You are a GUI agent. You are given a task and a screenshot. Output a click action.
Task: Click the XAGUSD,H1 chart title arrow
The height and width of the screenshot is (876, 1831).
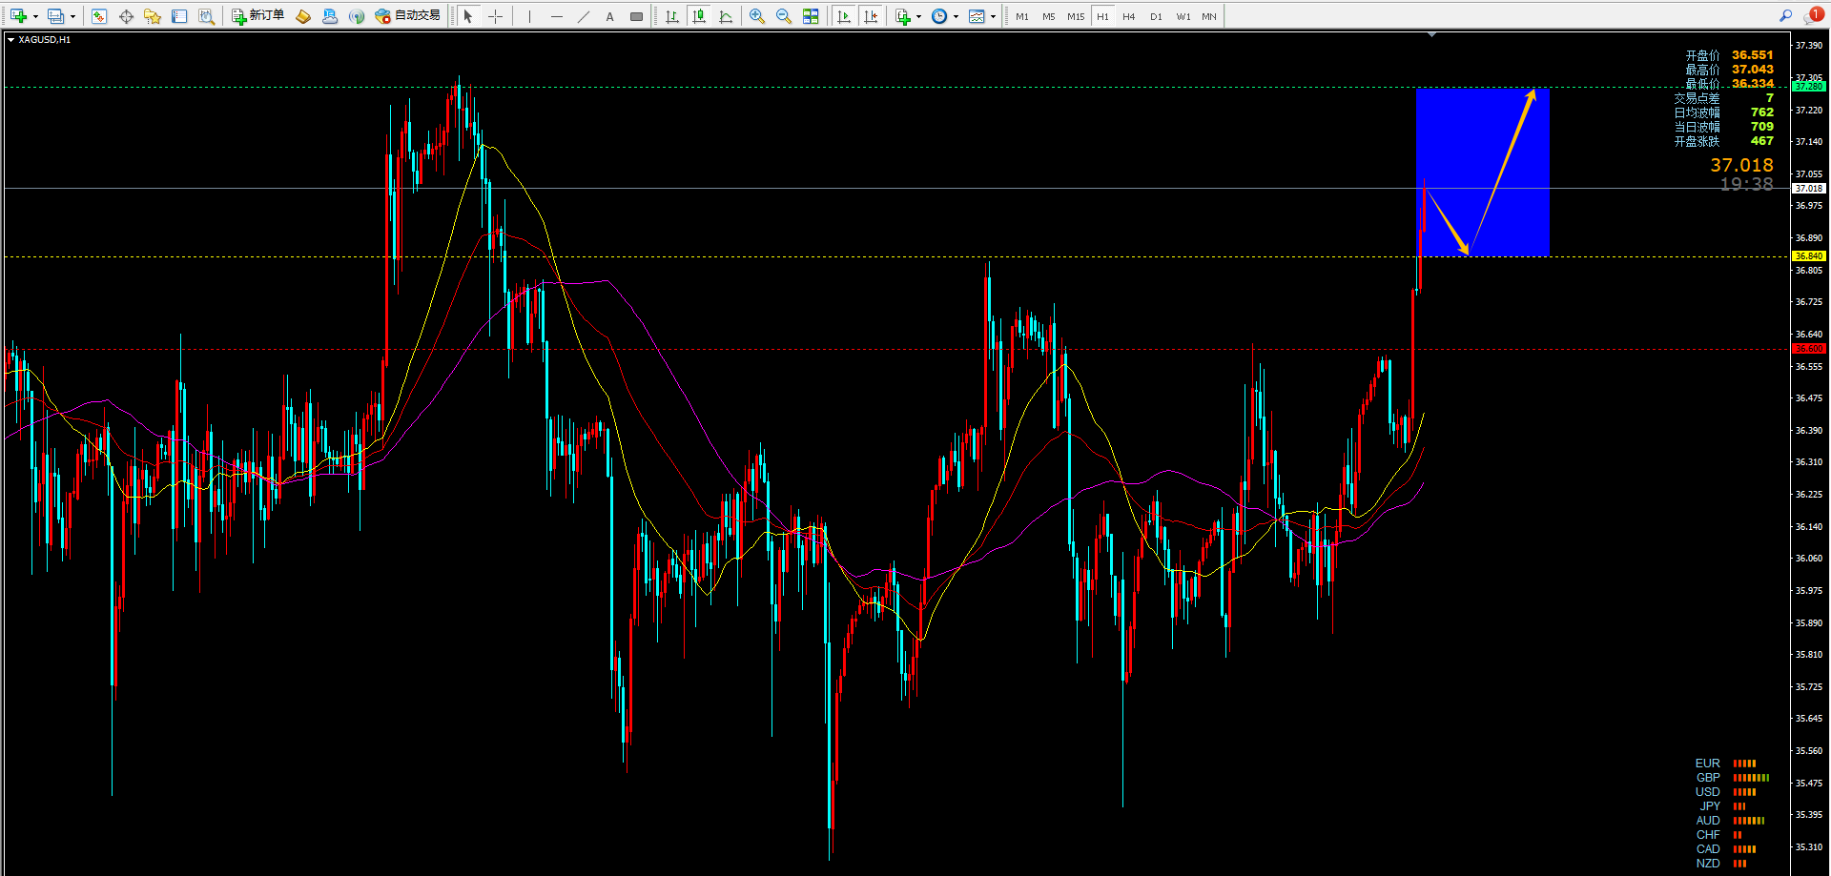[10, 40]
